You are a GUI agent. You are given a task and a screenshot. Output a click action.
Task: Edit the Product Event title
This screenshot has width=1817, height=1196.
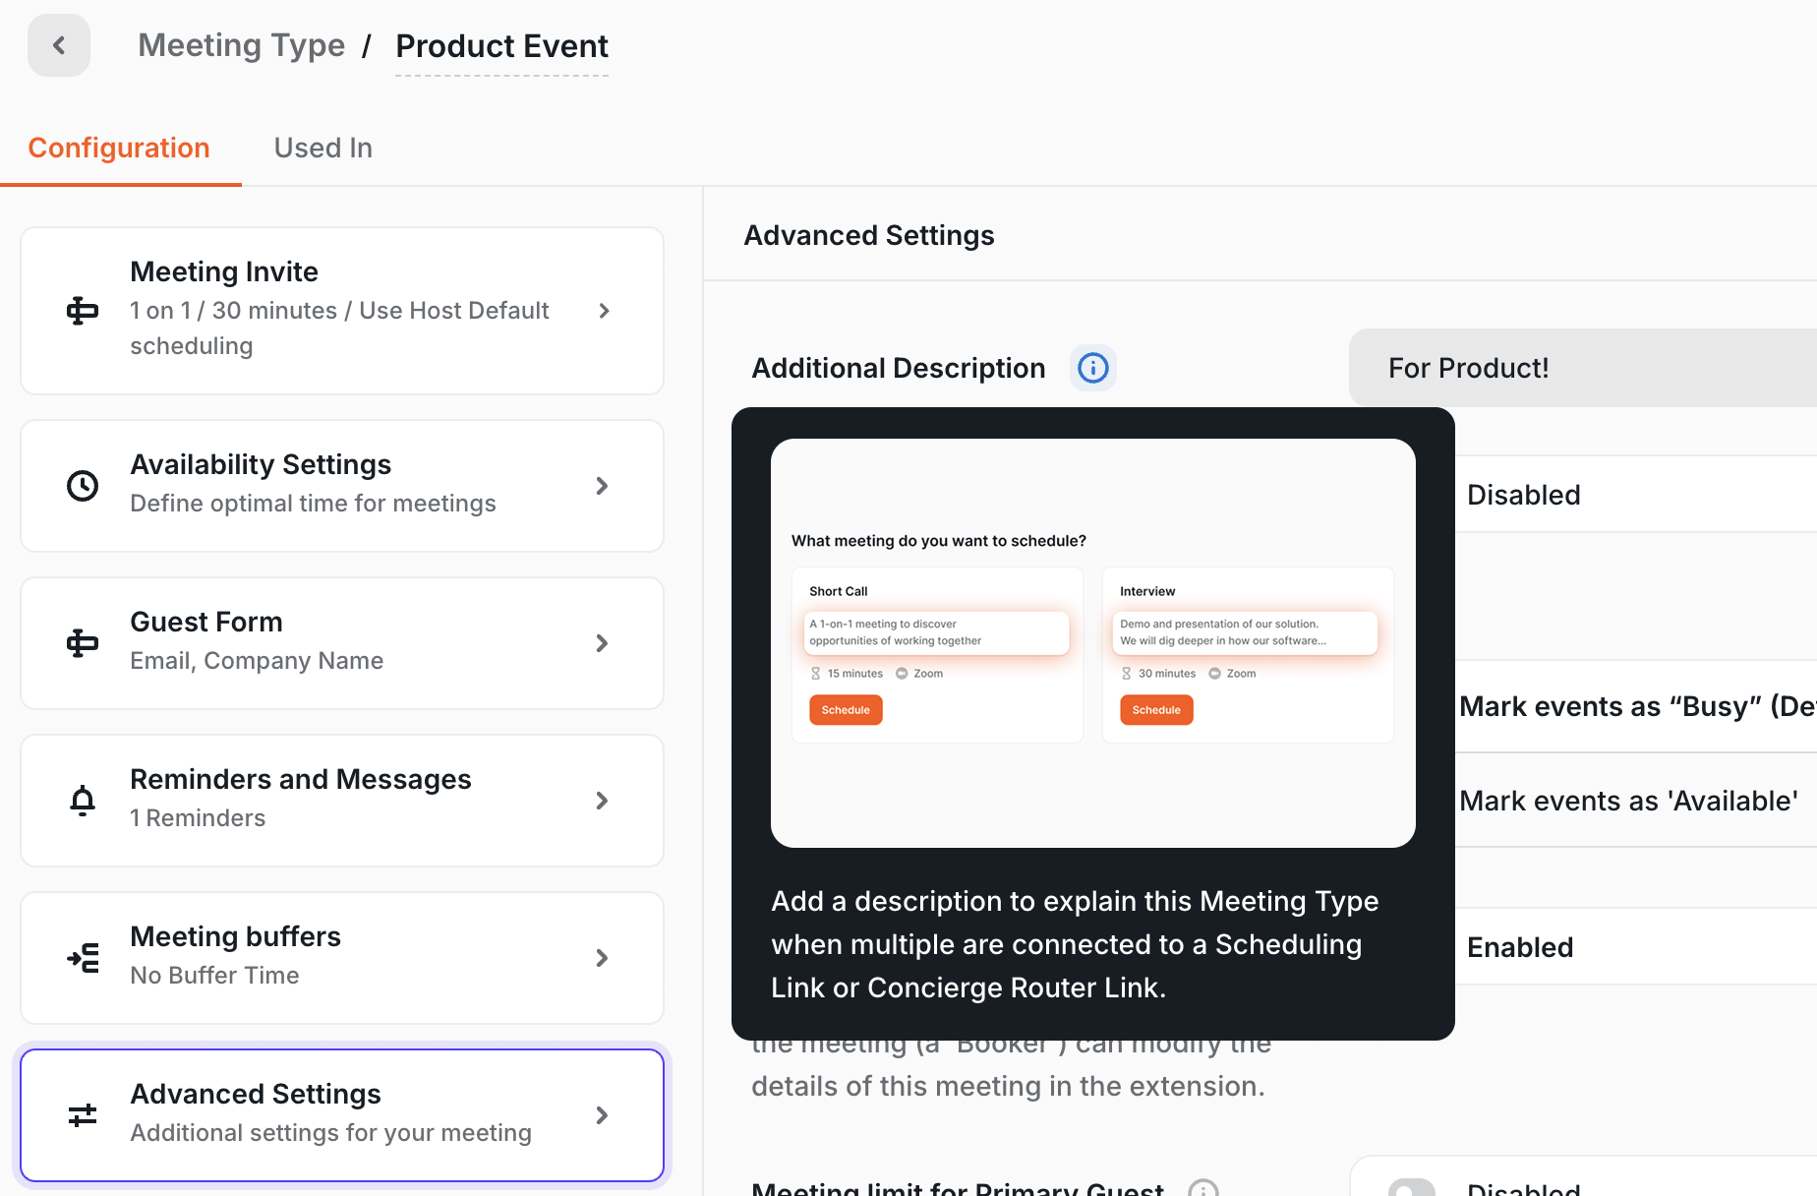click(x=501, y=46)
